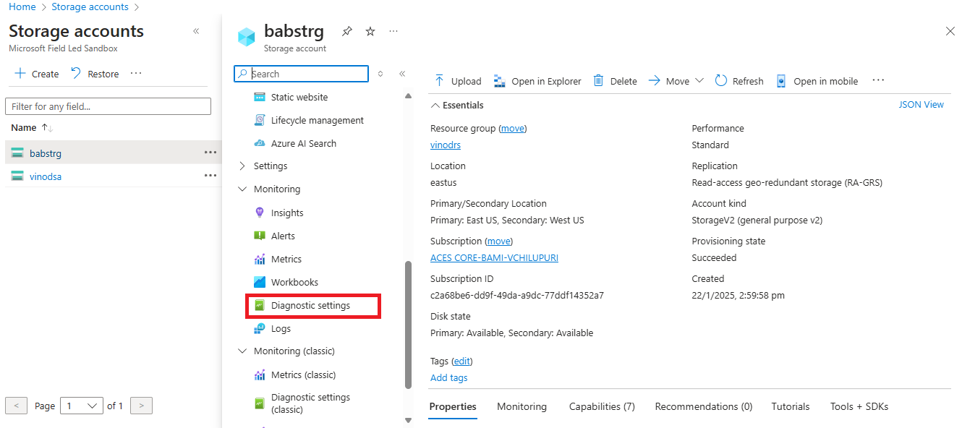Screen dimensions: 962x428
Task: Click the Upload toolbar button
Action: tap(457, 81)
